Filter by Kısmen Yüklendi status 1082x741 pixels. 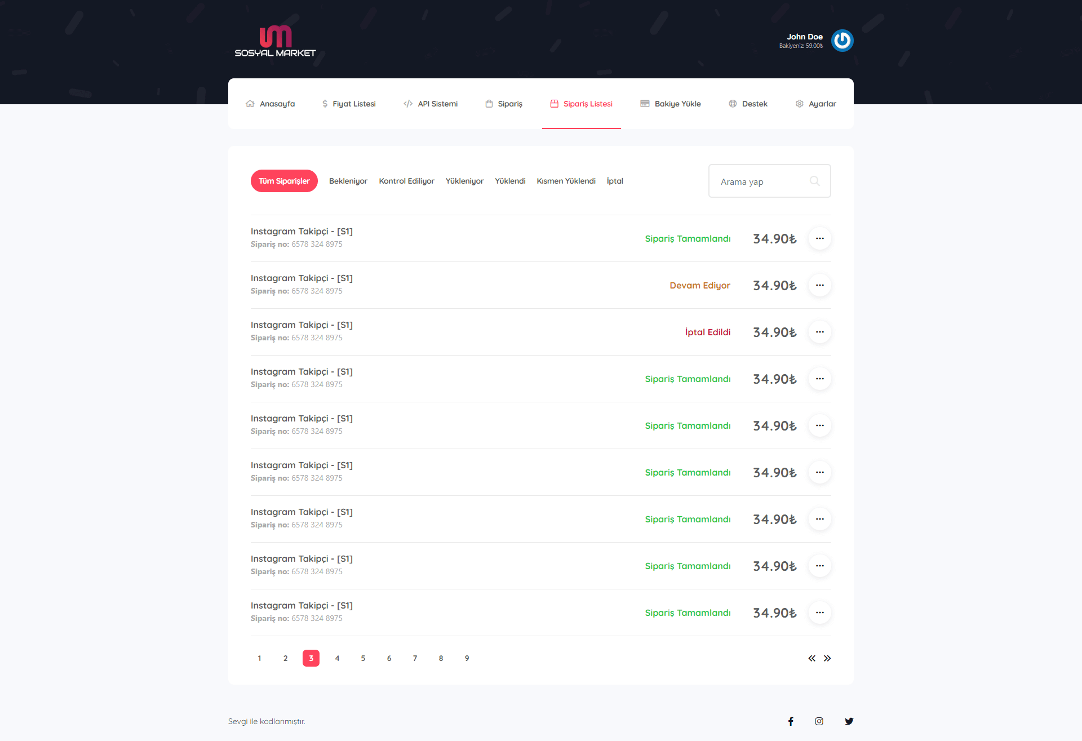[x=566, y=181]
